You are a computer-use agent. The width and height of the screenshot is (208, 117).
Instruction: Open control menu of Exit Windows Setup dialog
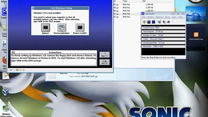tap(33, 8)
